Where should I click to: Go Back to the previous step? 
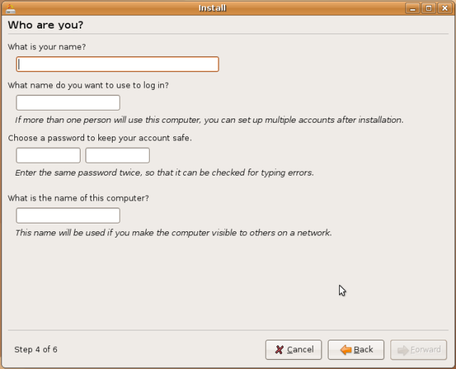click(356, 350)
